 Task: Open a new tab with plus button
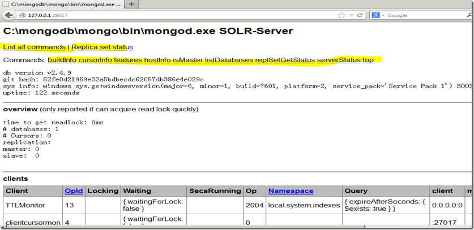tap(131, 5)
